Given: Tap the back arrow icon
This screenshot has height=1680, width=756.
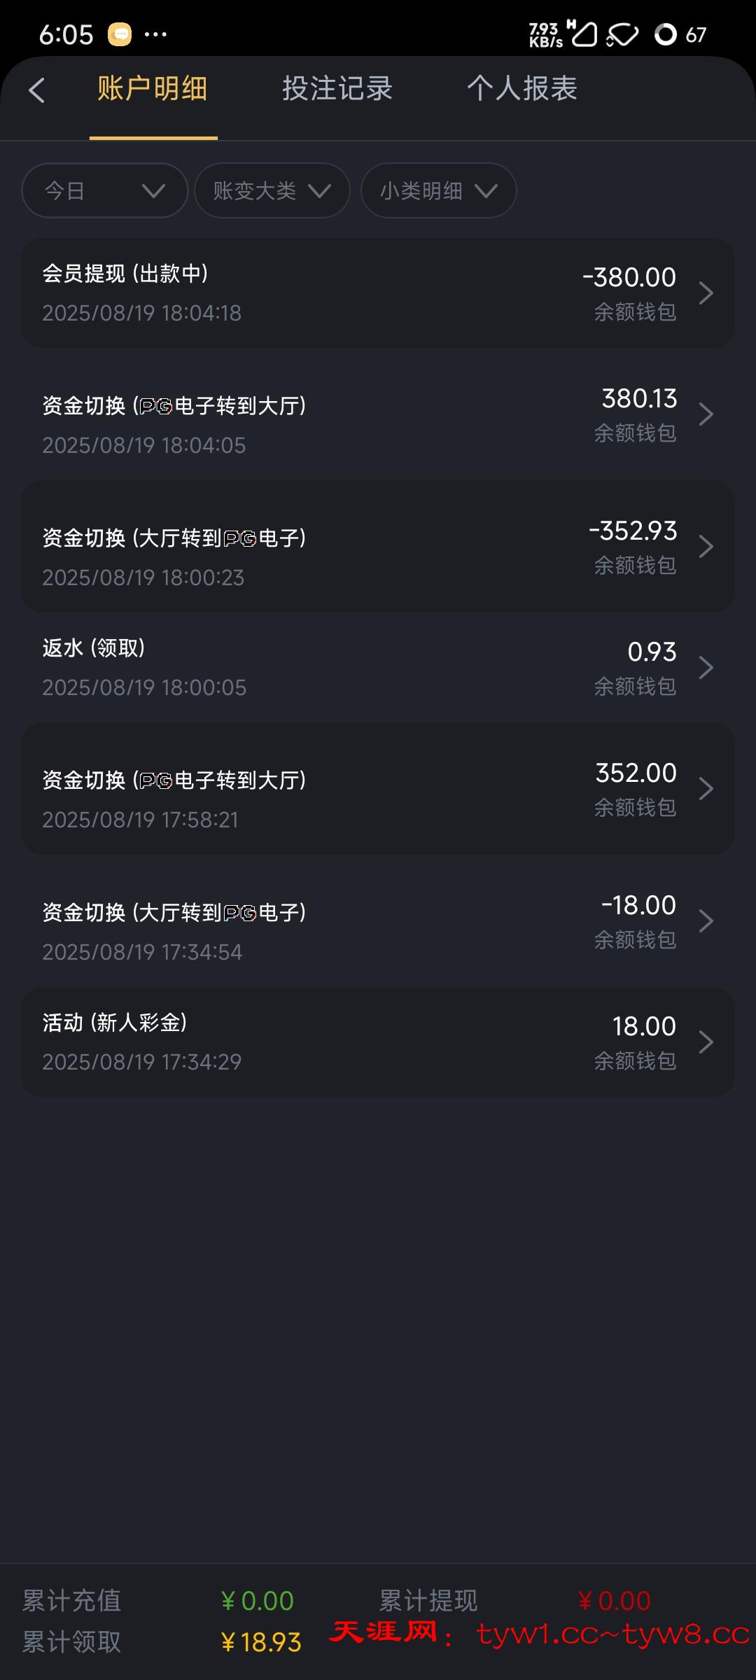Looking at the screenshot, I should (37, 90).
